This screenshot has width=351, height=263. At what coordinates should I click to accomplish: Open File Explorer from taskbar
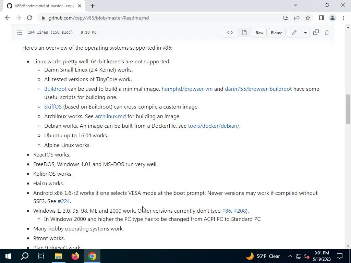(x=58, y=256)
